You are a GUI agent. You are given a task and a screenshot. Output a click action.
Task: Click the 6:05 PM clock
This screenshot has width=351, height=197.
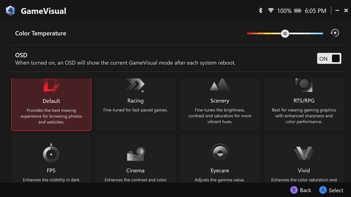click(x=315, y=11)
